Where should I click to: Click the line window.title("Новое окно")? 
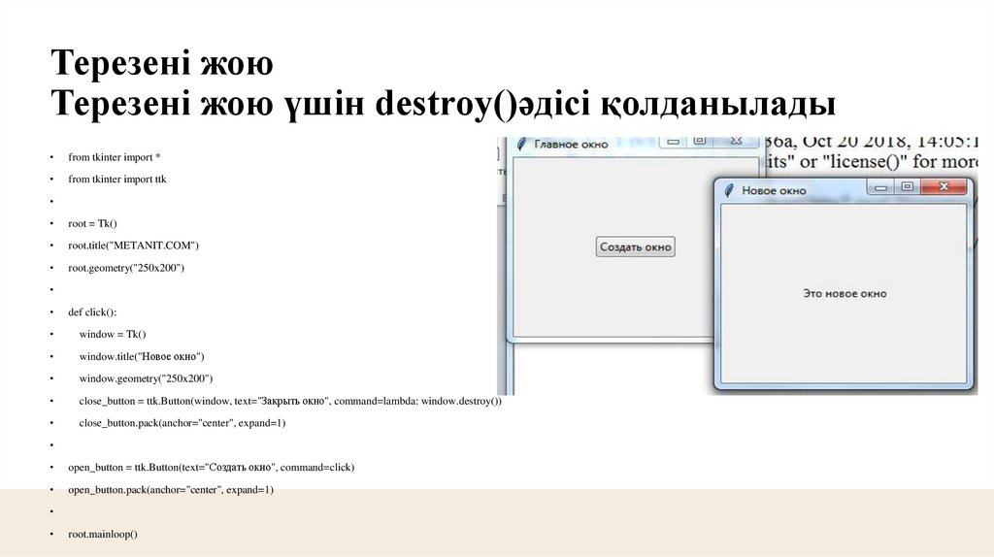pos(142,356)
